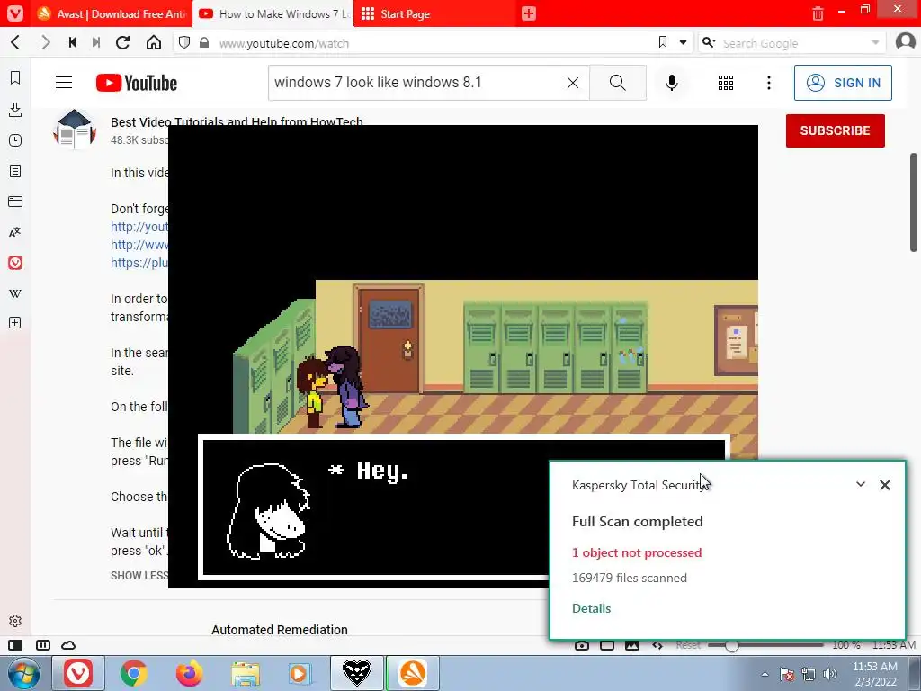
Task: Launch Firefox from taskbar
Action: pos(189,673)
